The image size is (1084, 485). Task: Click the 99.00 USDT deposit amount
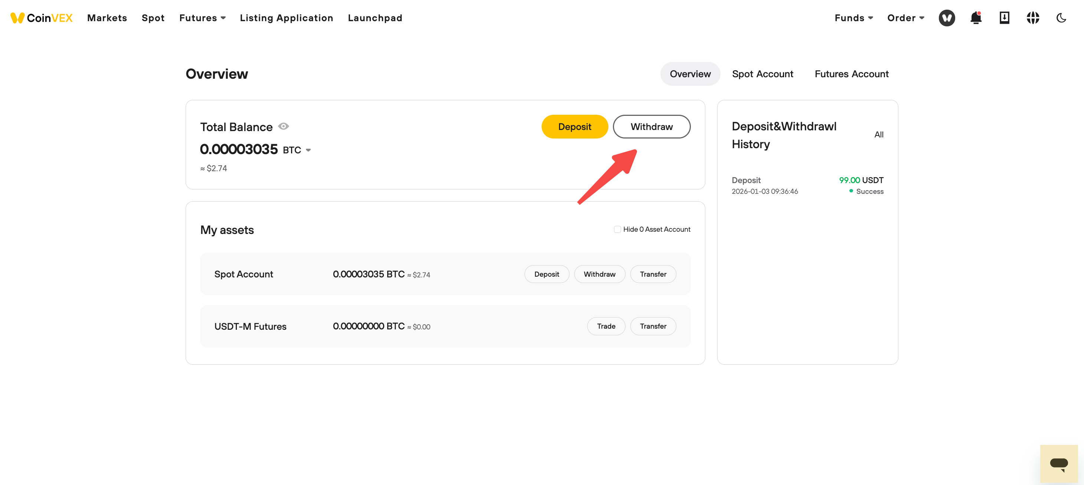point(861,180)
